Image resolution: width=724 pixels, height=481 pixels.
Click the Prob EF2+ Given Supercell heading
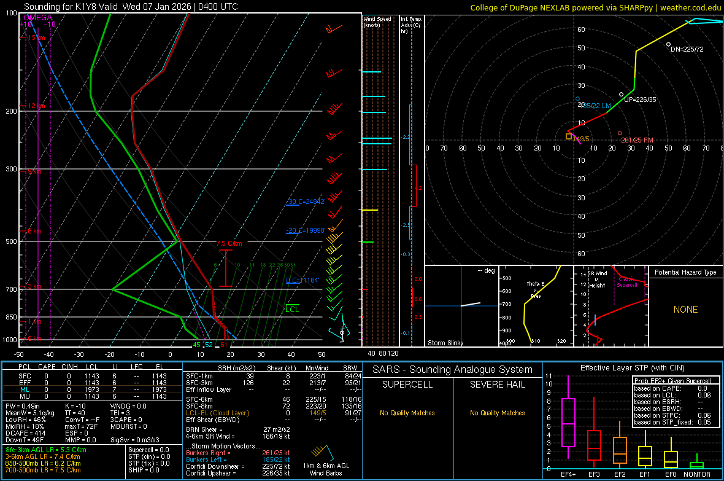[672, 381]
